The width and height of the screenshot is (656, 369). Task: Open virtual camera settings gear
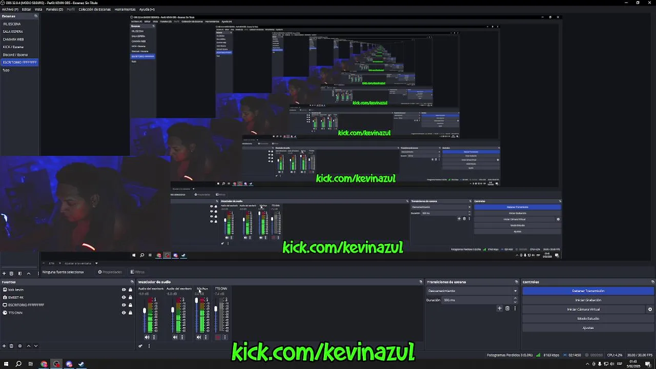(650, 310)
